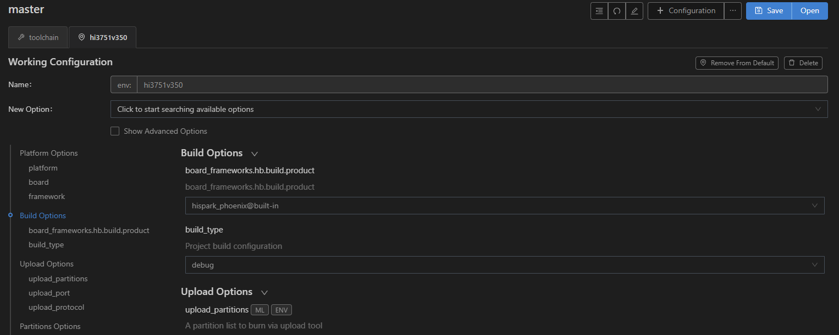
Task: Click the env name field hi3751v350
Action: click(482, 85)
